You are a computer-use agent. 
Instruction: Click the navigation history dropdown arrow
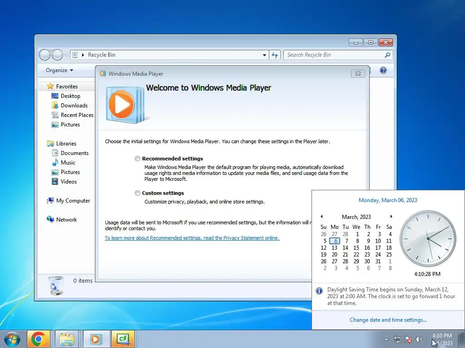pos(66,55)
